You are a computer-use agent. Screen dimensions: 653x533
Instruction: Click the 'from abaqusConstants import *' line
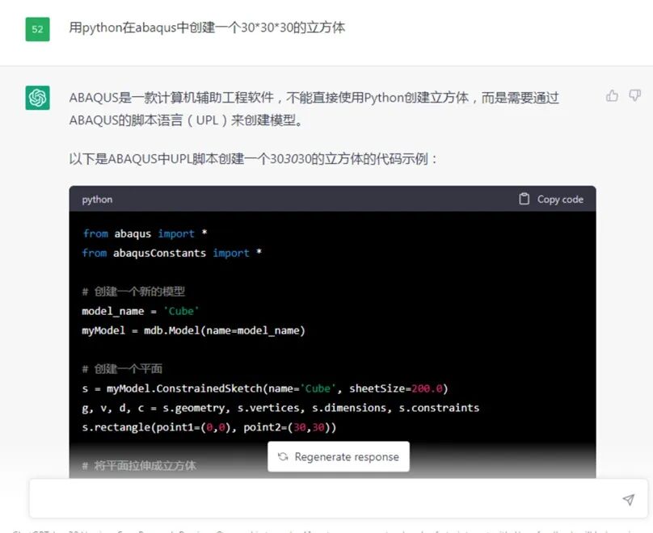(x=171, y=253)
